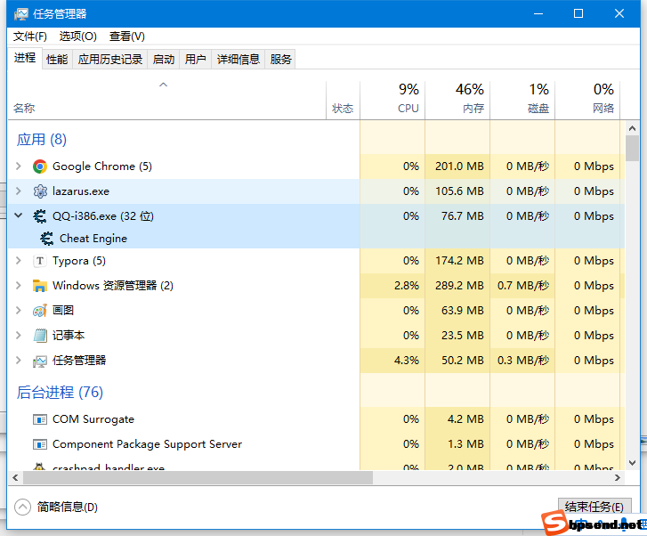Click the horizontal scrollbar thumb
647x536 pixels.
pyautogui.click(x=198, y=478)
